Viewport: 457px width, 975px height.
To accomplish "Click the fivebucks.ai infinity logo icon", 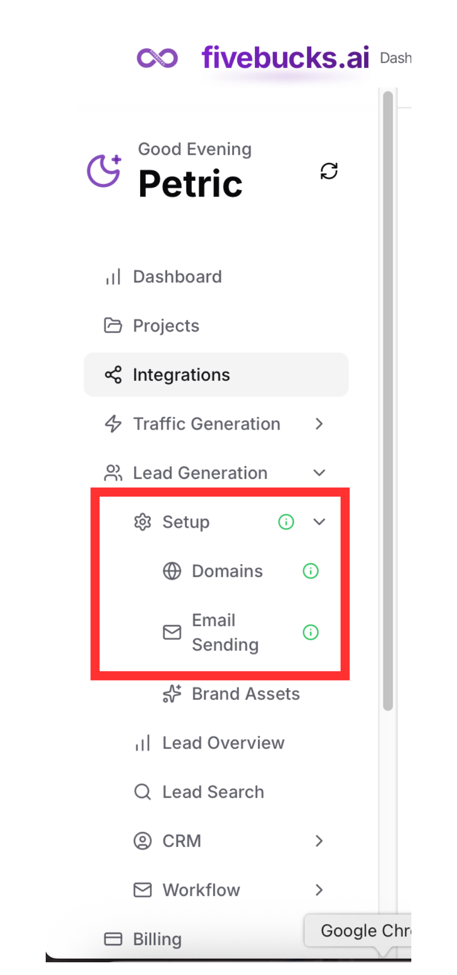I will point(157,58).
